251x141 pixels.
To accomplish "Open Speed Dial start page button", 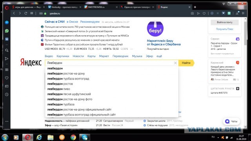I will [32, 13].
